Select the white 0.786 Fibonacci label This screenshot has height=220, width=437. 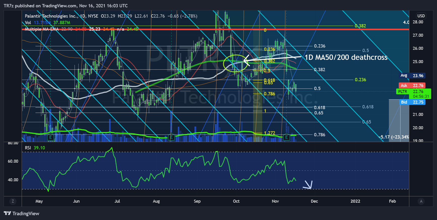click(320, 135)
